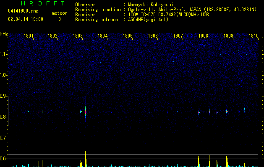Screen dimensions: 264x167
Task: Click the 0.7 kHz axis label
Action: pos(3,138)
